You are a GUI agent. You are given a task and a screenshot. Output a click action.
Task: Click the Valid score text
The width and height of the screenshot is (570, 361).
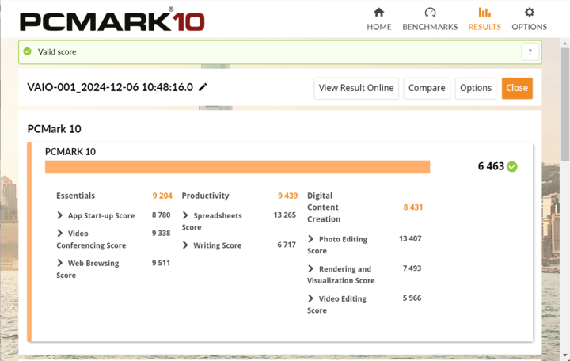coord(57,52)
